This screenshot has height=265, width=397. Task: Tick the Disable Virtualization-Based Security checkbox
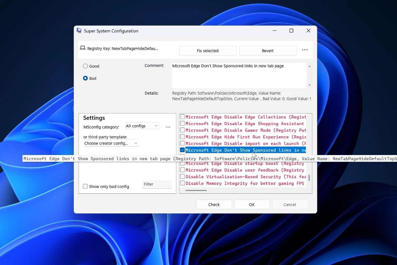182,176
